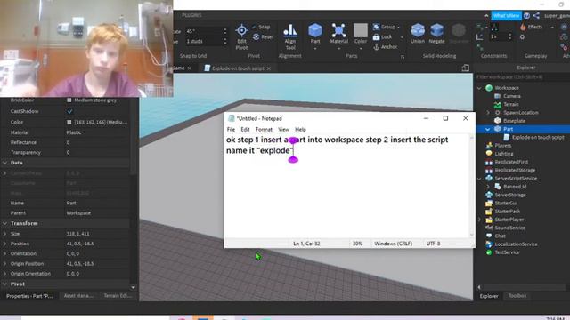Select the Banned.Id script

pyautogui.click(x=515, y=187)
